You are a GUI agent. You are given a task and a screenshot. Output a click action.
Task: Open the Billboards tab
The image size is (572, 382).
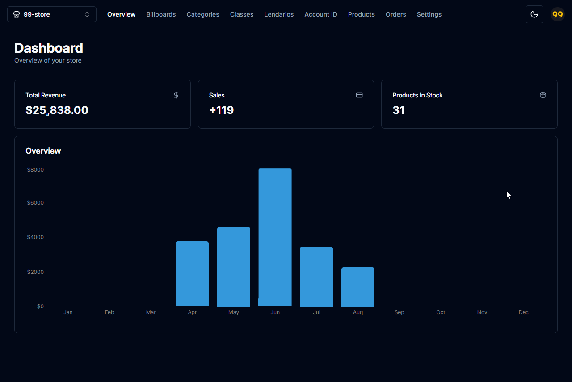[161, 14]
